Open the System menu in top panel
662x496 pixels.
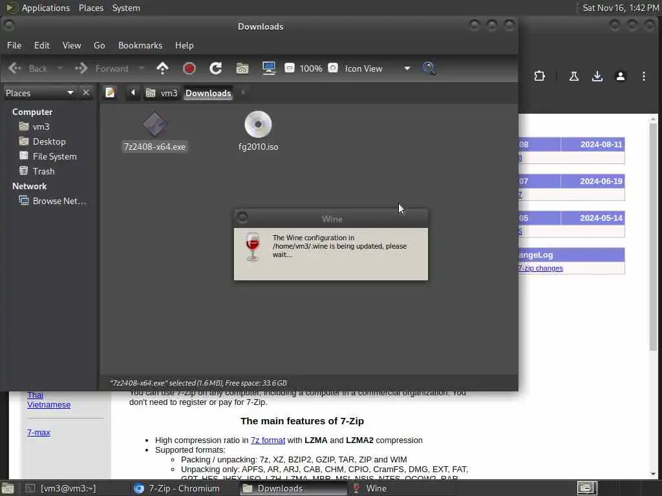126,8
